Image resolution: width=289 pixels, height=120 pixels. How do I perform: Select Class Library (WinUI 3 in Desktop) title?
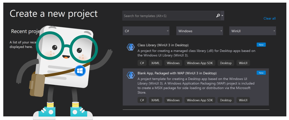pyautogui.click(x=163, y=45)
